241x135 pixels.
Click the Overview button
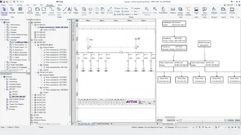[230, 120]
